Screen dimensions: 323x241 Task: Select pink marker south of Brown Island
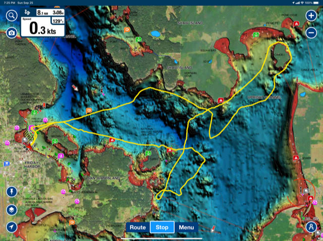(x=61, y=156)
